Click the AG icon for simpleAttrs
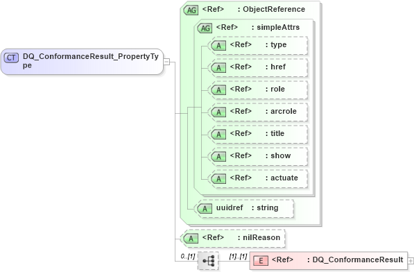The image size is (414, 272). (x=205, y=28)
